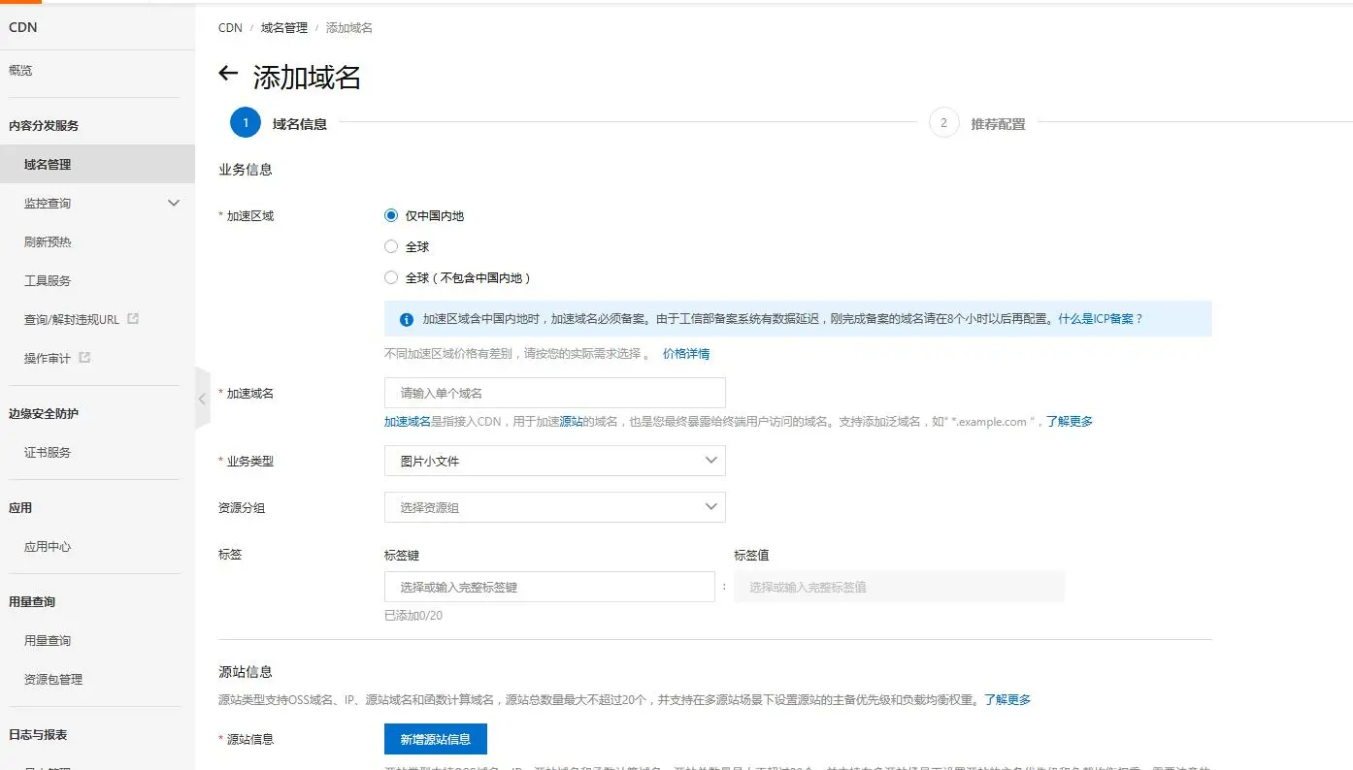Click the external link icon next to 操作审计
1353x770 pixels.
84,357
